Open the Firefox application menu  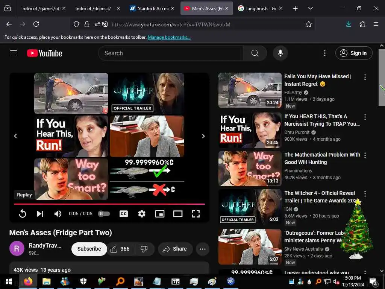point(376,24)
